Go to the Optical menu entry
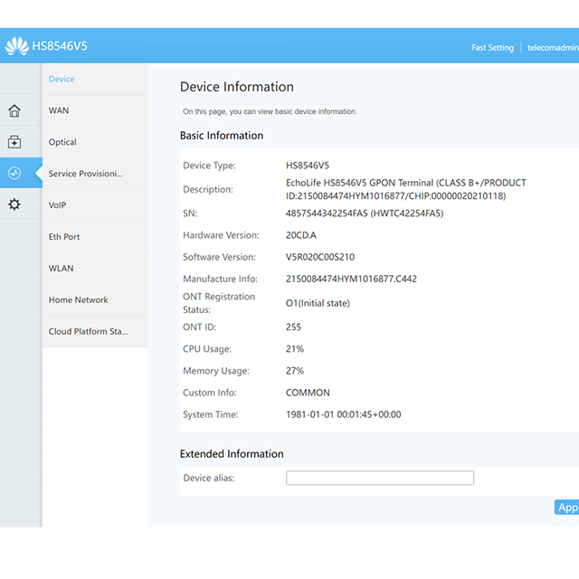The image size is (579, 579). (62, 142)
